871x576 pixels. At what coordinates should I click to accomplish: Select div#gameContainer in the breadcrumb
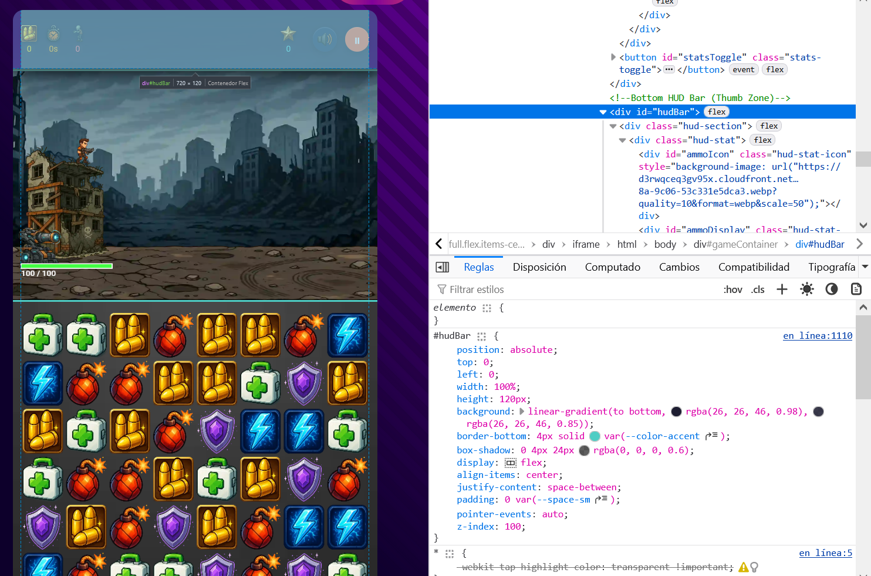(x=735, y=244)
